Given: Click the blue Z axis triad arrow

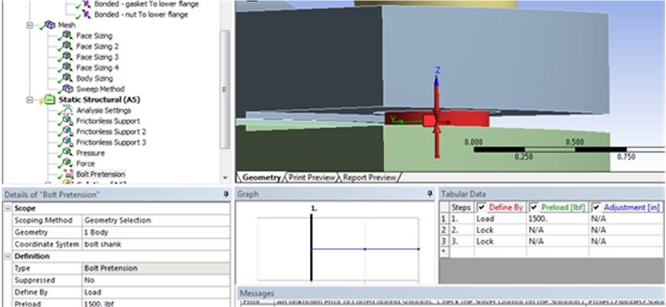Looking at the screenshot, I should 437,78.
